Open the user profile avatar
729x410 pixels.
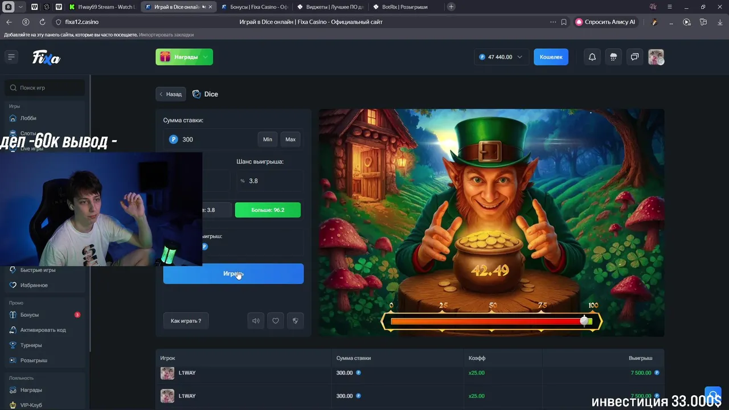(x=656, y=57)
